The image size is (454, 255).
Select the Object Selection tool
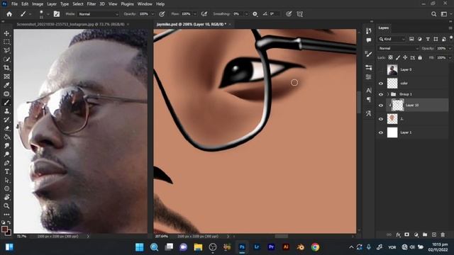[6, 59]
